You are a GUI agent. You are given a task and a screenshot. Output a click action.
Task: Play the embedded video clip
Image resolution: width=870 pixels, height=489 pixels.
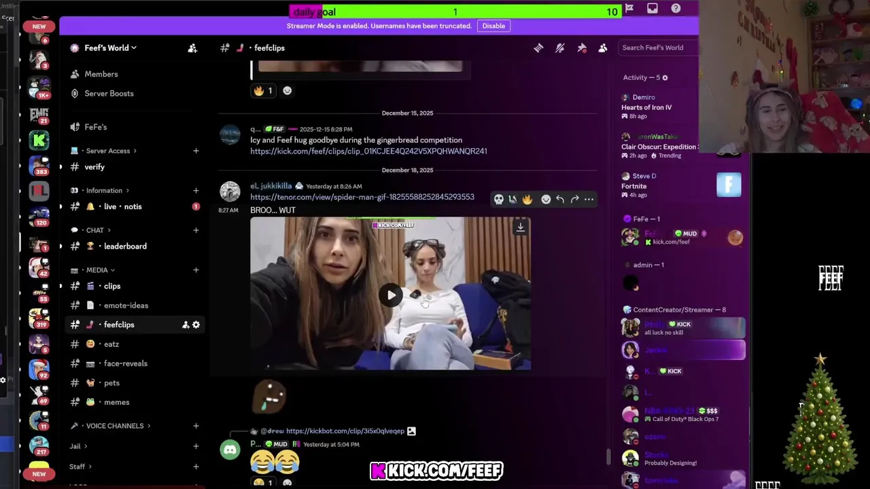point(391,295)
